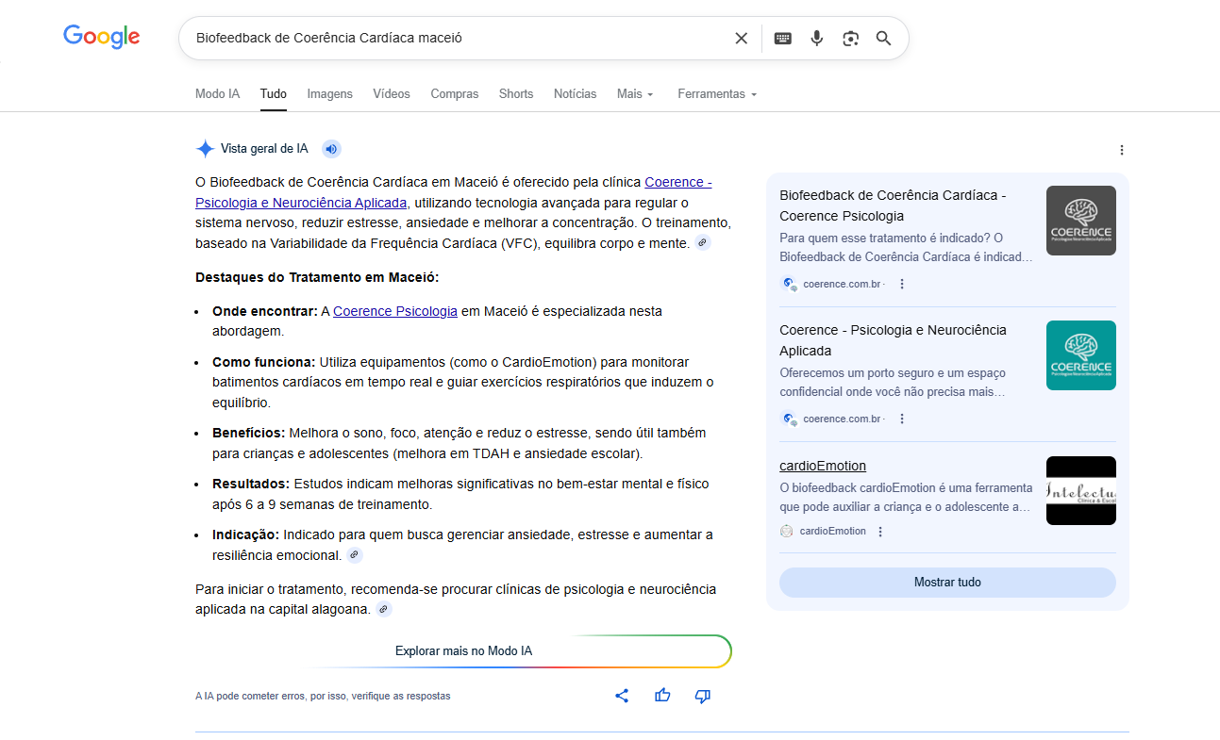Viewport: 1220px width, 740px height.
Task: Click the Vista geral de IA sparkle icon
Action: pyautogui.click(x=205, y=149)
